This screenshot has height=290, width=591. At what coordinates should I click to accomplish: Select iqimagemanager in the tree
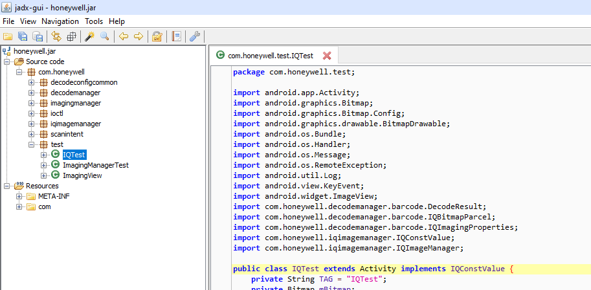pos(76,124)
